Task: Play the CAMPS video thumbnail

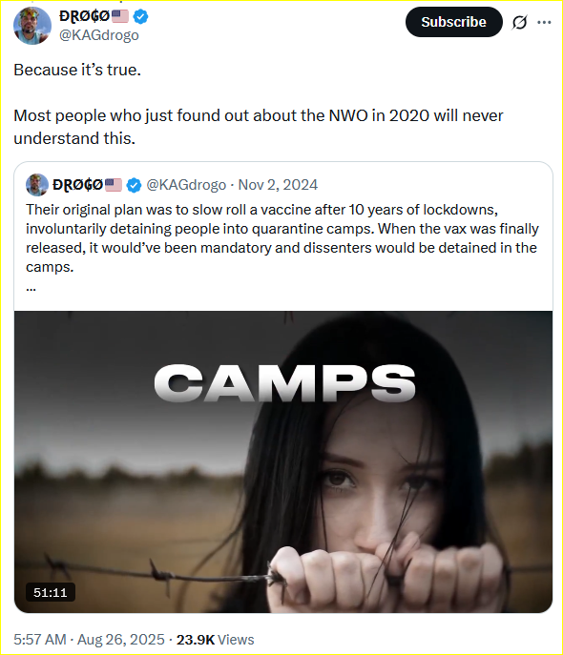Action: (283, 461)
